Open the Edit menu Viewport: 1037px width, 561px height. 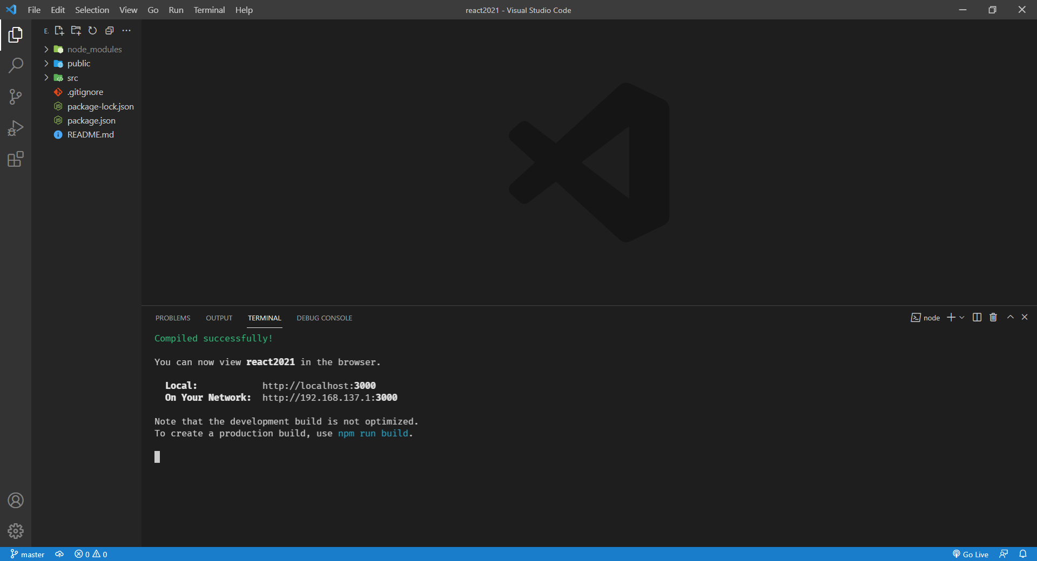point(58,10)
